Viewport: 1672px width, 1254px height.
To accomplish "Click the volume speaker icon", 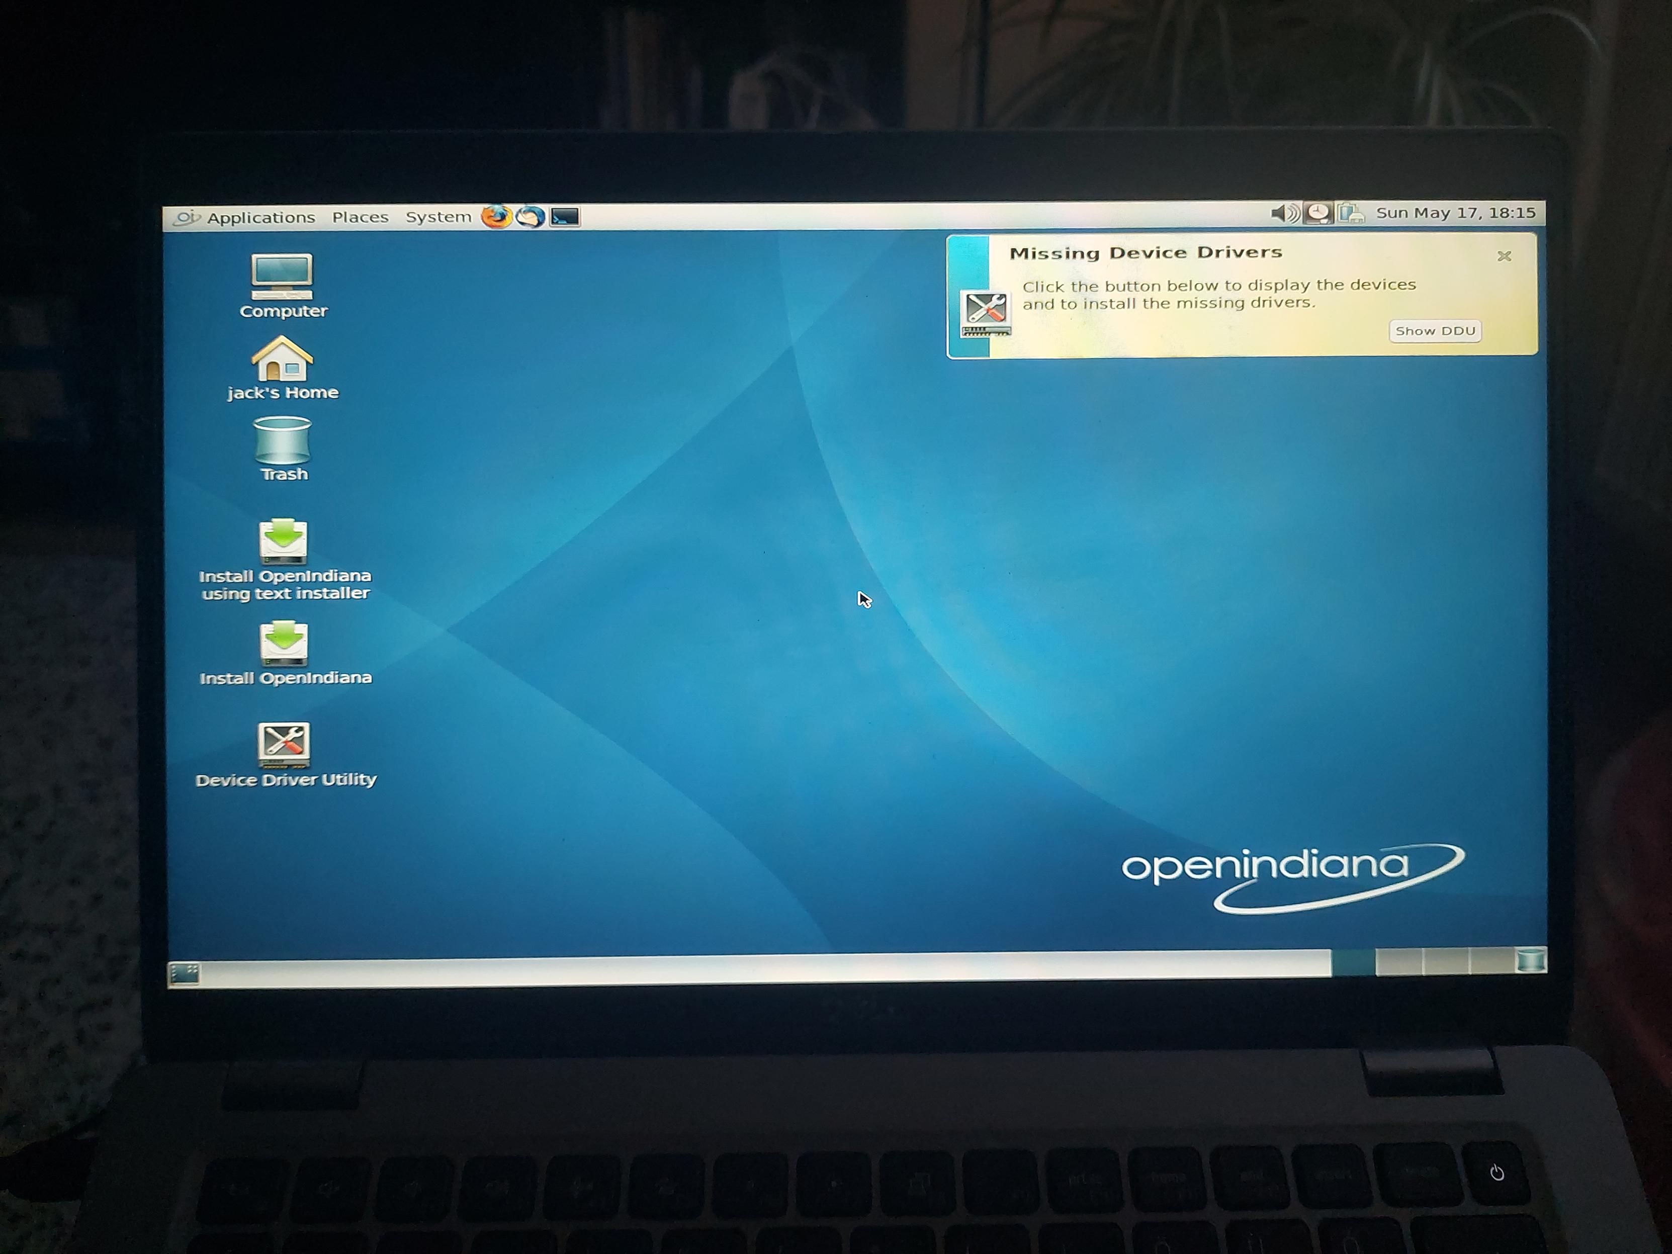I will [1284, 213].
